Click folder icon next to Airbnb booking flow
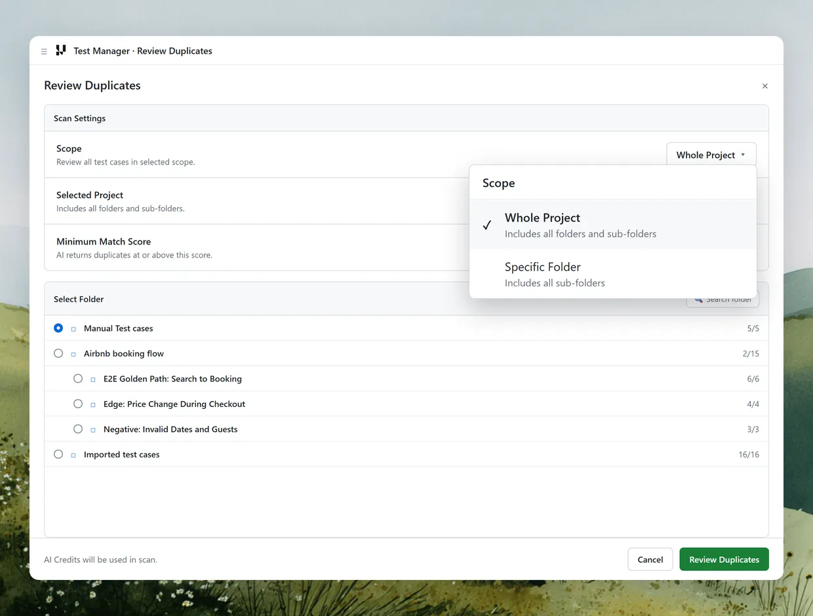The image size is (813, 616). (x=73, y=354)
